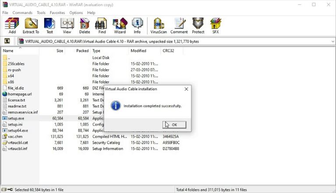Click the status bar disk icon
This screenshot has height=193, width=336.
coord(4,190)
